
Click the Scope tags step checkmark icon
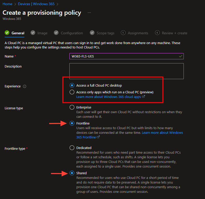[x=92, y=33]
